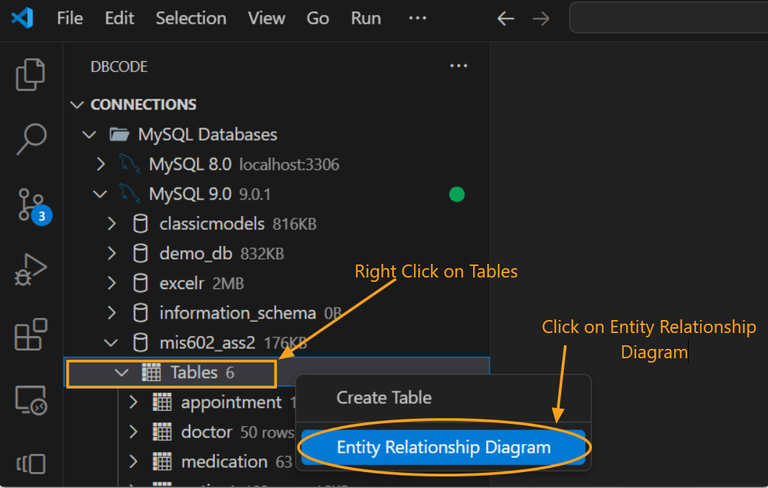
Task: Expand the appointment table node
Action: click(133, 402)
